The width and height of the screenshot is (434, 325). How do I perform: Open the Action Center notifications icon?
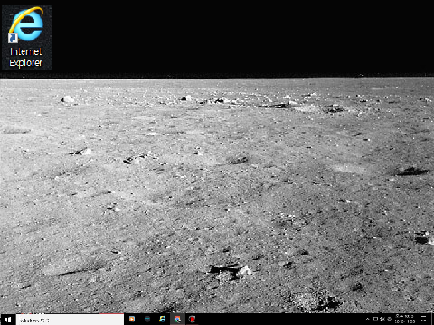point(423,320)
